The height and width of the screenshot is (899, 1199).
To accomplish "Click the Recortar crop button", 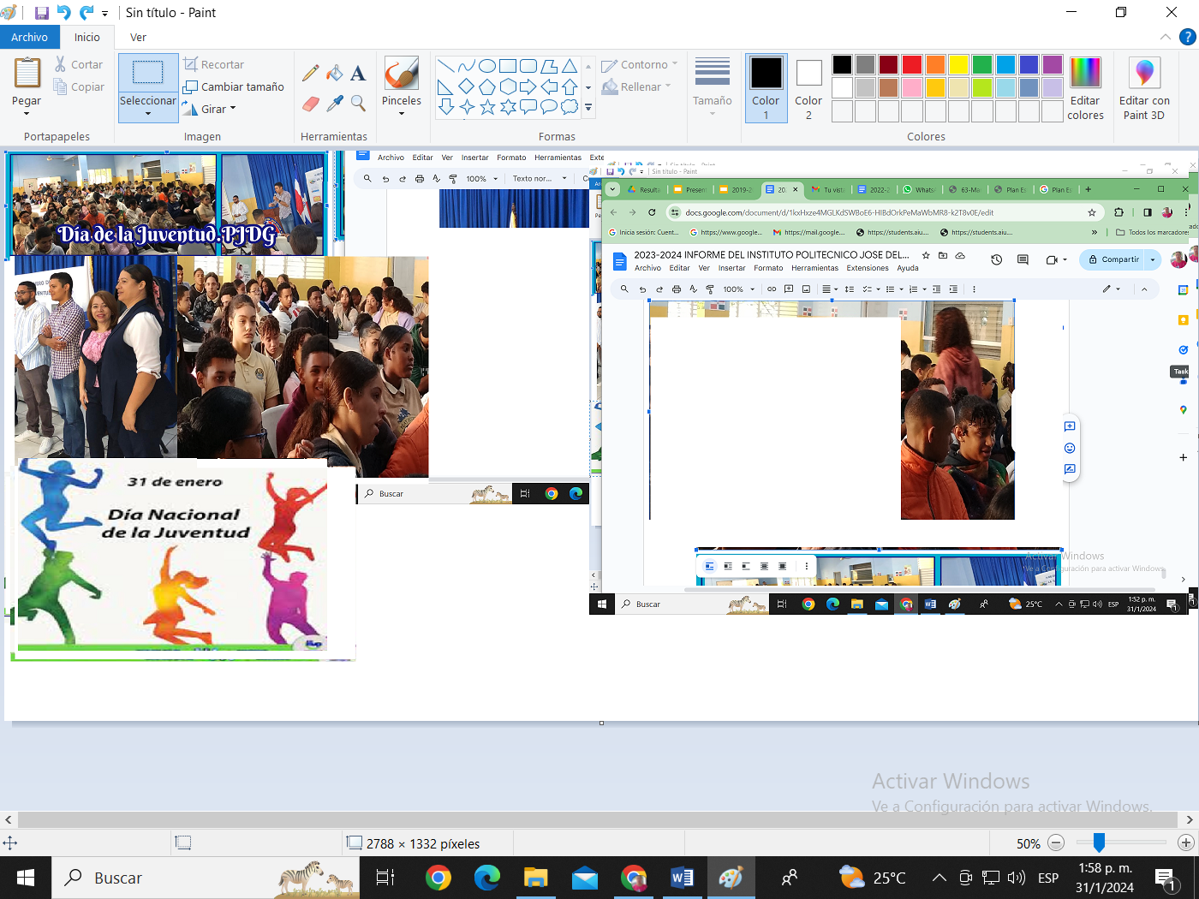I will coord(214,64).
